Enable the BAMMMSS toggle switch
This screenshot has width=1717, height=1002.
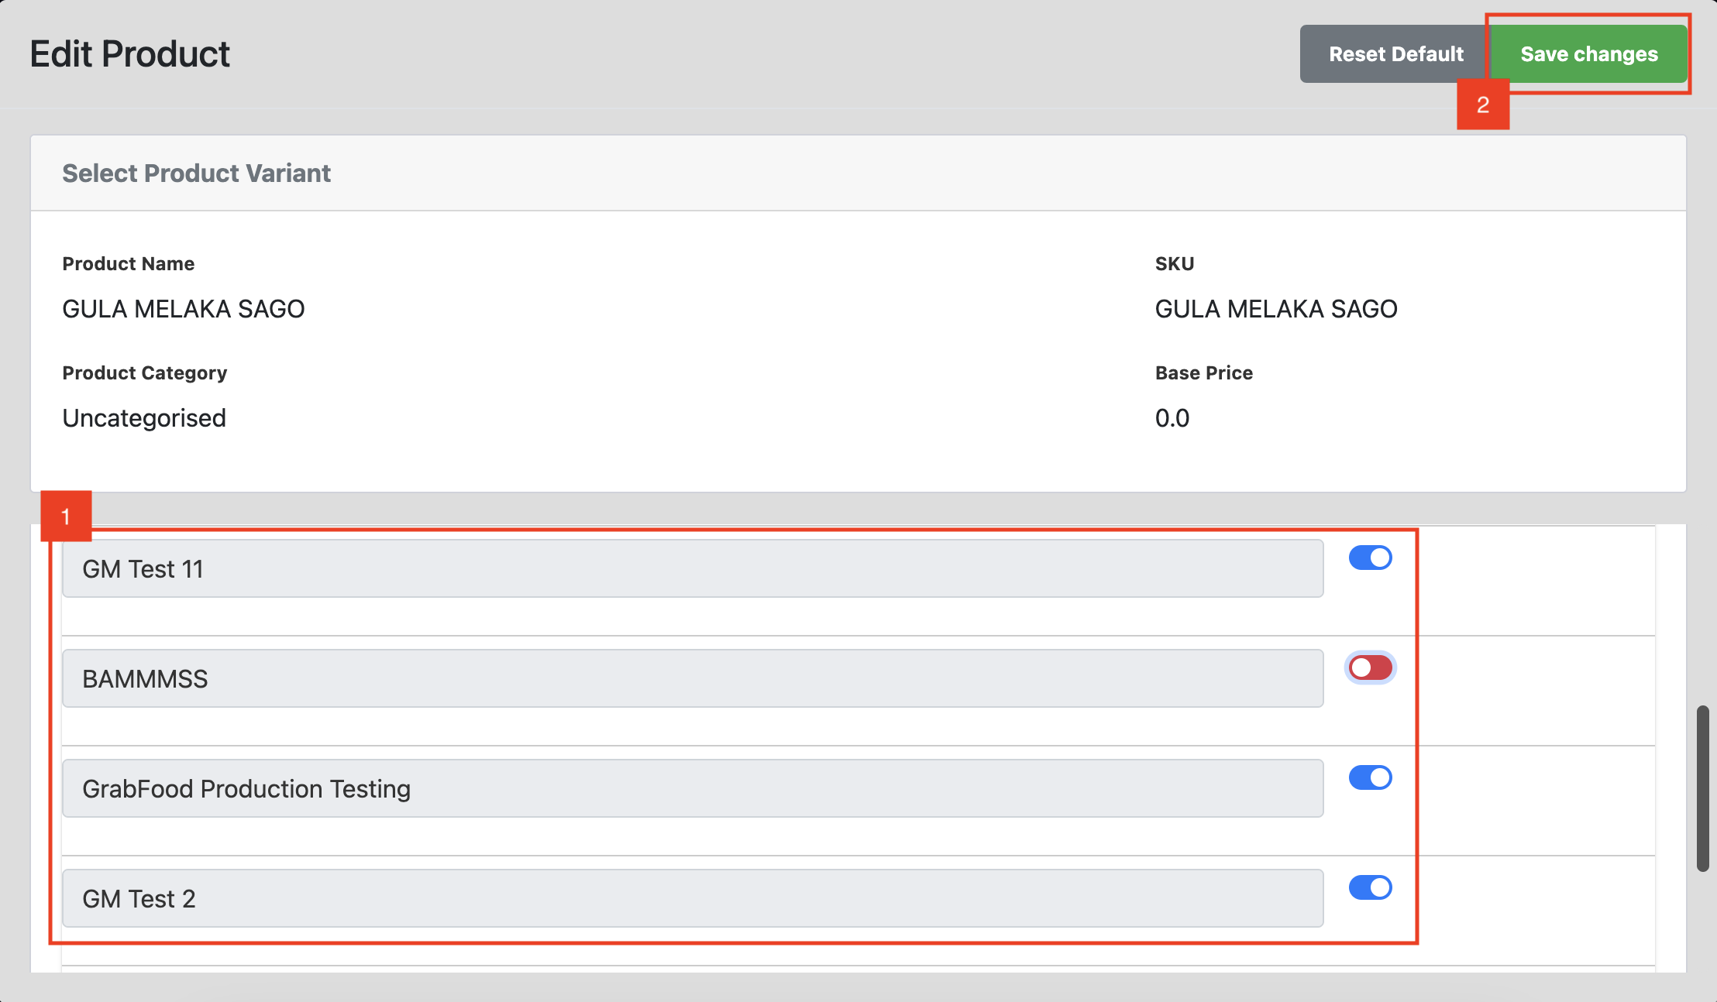tap(1370, 667)
